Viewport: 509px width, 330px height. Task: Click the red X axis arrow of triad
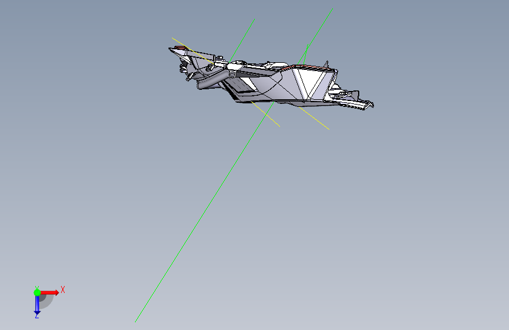pyautogui.click(x=50, y=292)
